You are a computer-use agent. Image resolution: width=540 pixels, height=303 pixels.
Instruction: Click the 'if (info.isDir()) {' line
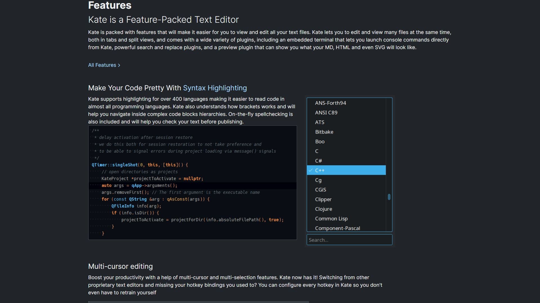[x=135, y=213]
